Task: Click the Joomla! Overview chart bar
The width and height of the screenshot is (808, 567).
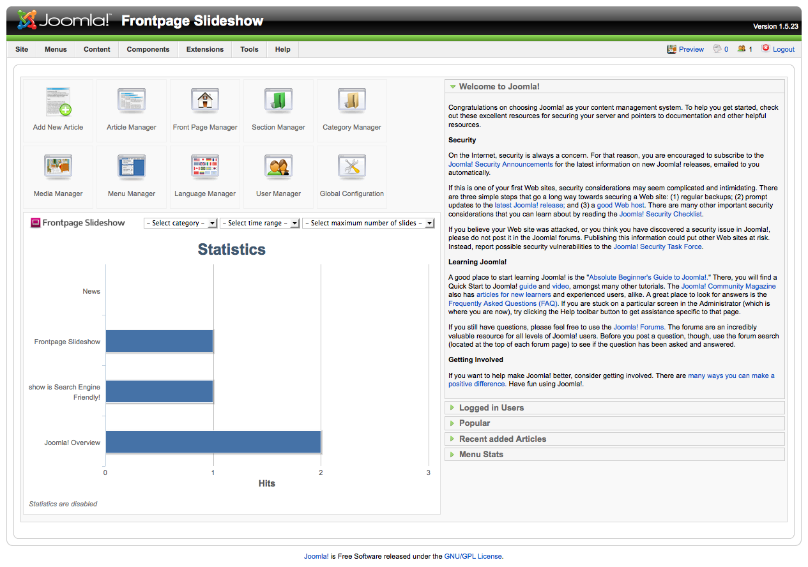Action: coord(213,442)
